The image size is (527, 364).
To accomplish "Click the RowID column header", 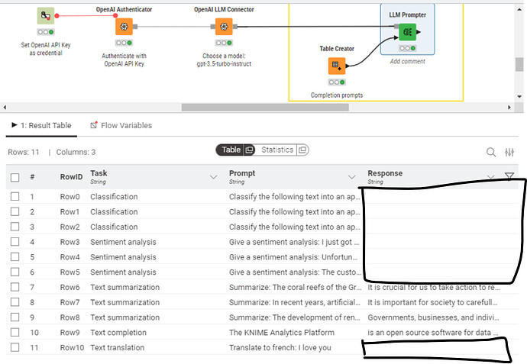I will point(71,177).
